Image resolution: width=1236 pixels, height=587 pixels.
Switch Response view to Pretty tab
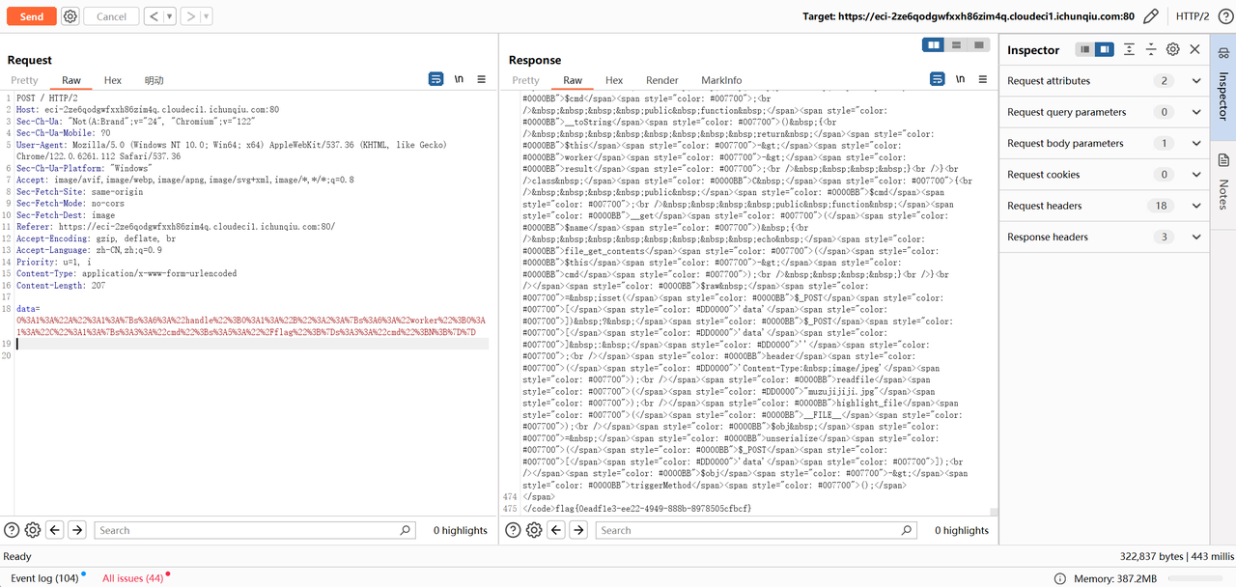click(x=525, y=80)
